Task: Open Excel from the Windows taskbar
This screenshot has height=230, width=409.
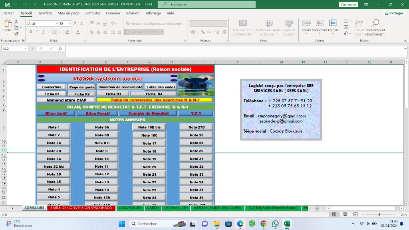Action: pyautogui.click(x=287, y=224)
